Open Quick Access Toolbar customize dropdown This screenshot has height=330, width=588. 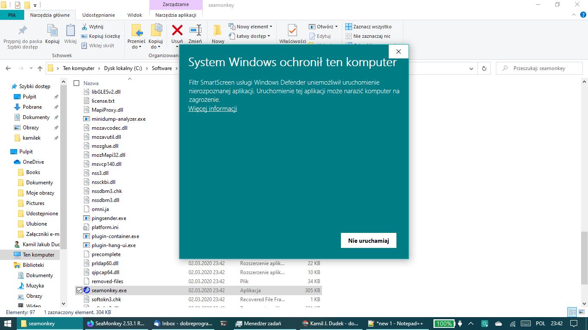coord(35,5)
